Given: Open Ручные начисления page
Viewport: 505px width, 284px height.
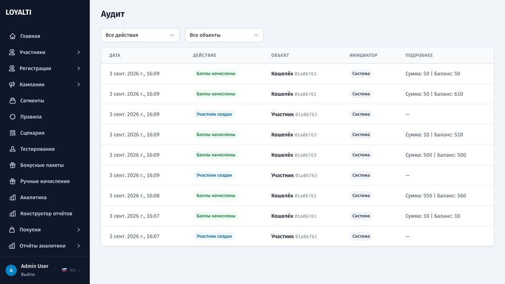Looking at the screenshot, I should click(x=45, y=181).
